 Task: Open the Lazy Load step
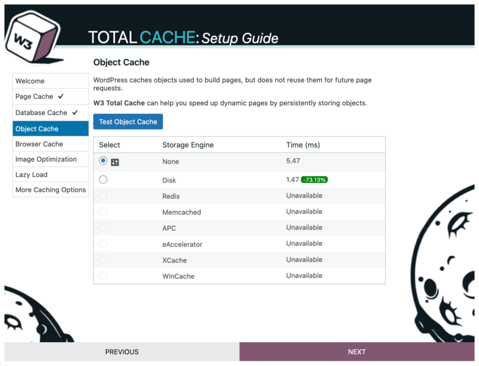click(x=50, y=174)
